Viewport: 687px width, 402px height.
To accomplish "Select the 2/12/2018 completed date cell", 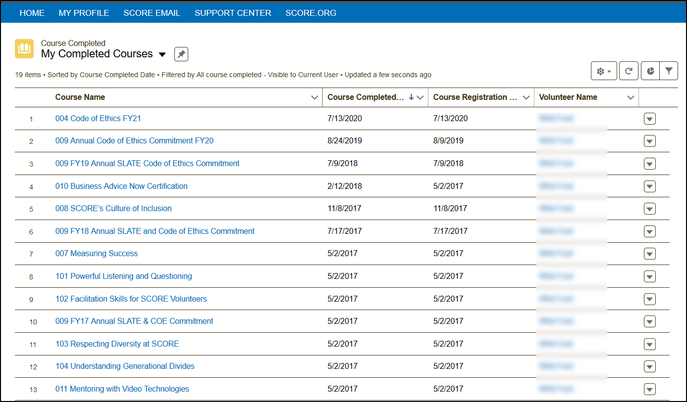I will point(345,186).
